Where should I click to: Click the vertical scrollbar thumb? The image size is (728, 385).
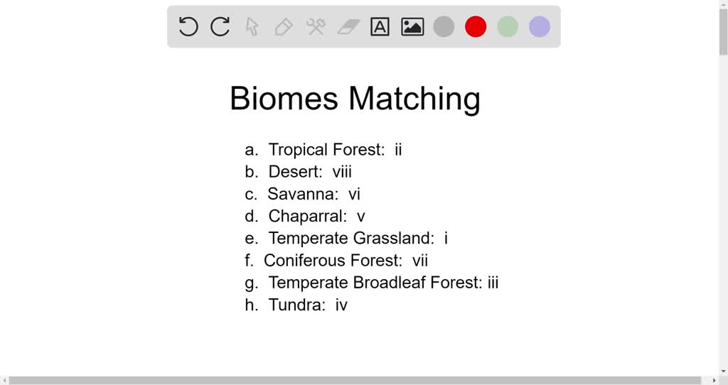pyautogui.click(x=723, y=32)
